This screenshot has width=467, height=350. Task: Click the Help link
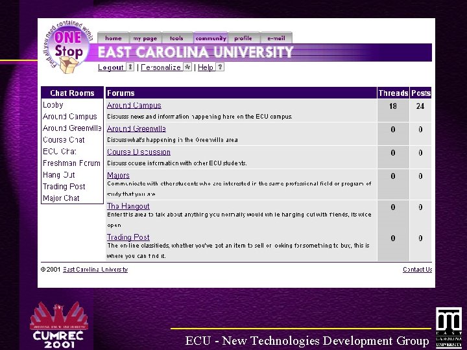(206, 67)
